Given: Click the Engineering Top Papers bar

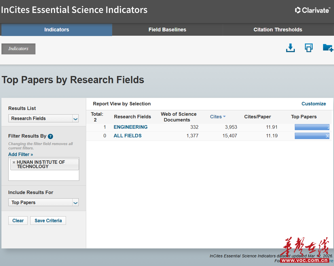Looking at the screenshot, I should pos(311,127).
